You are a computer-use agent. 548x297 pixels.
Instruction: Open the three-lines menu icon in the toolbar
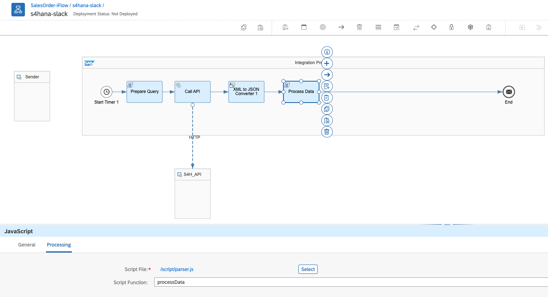378,27
